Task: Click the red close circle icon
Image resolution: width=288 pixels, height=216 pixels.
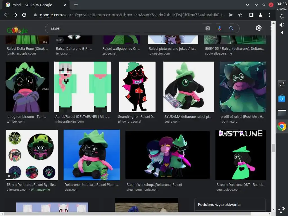Action: pyautogui.click(x=271, y=5)
